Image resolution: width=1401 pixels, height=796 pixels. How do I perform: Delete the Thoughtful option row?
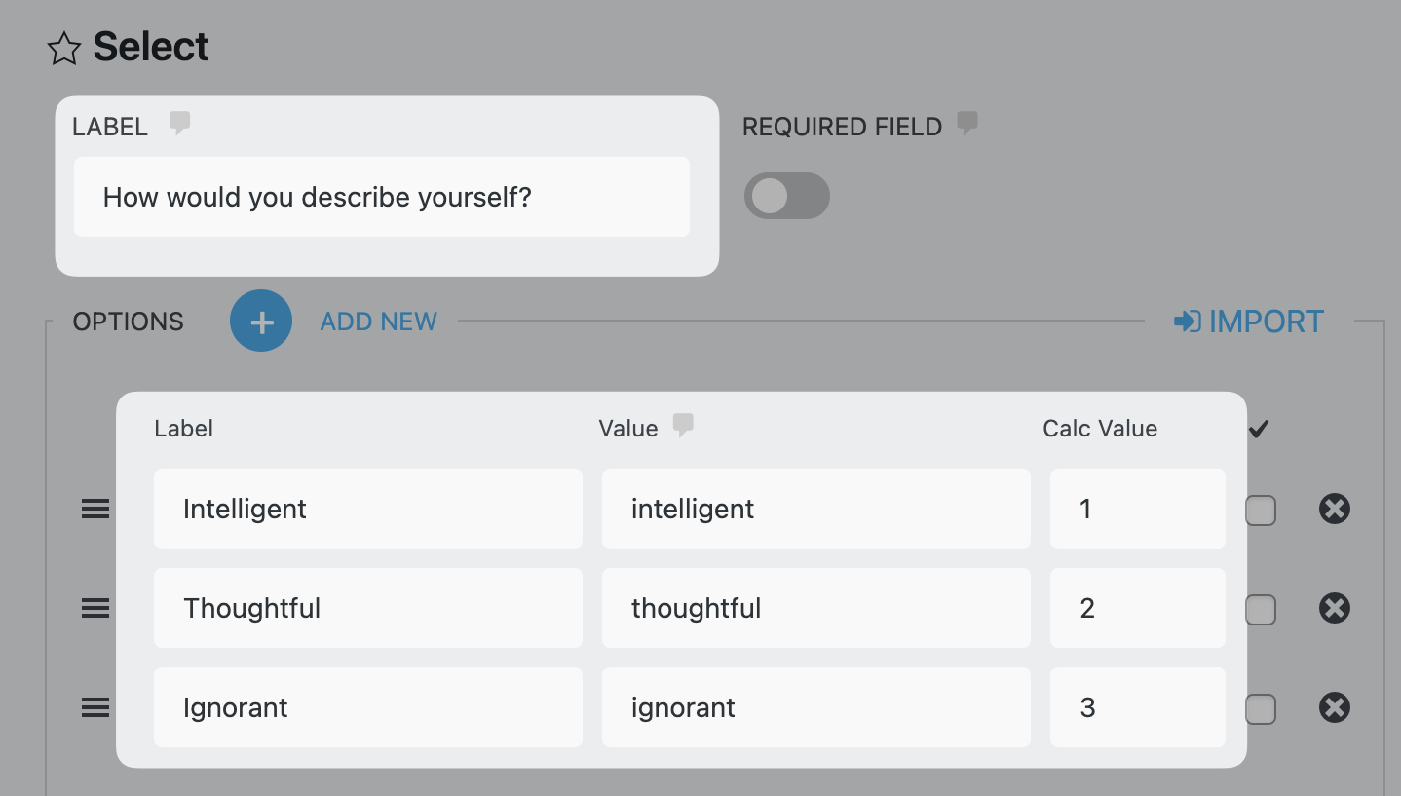pyautogui.click(x=1334, y=608)
